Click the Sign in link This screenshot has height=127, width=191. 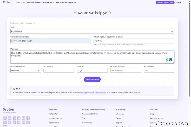pos(178,2)
